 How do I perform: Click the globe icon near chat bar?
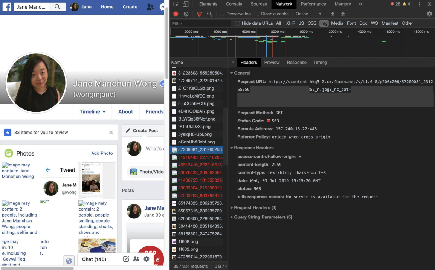pyautogui.click(x=69, y=261)
